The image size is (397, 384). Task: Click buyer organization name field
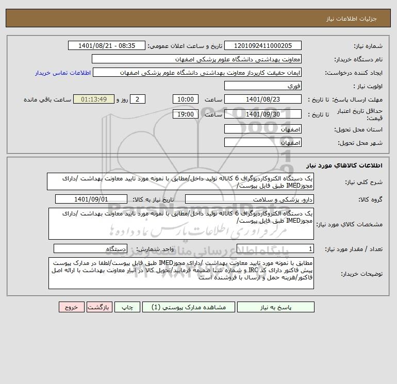(196, 59)
